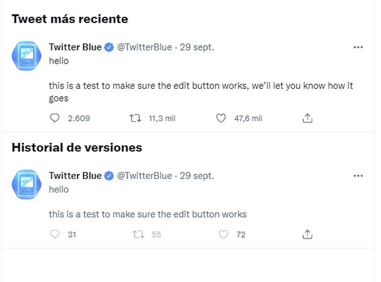
Task: Click verified badge on the latest tweet
Action: 109,47
